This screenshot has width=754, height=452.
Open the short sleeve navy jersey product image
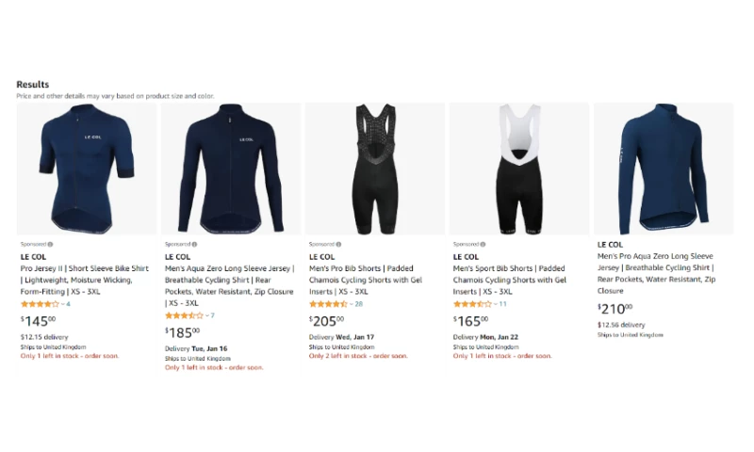coord(87,169)
